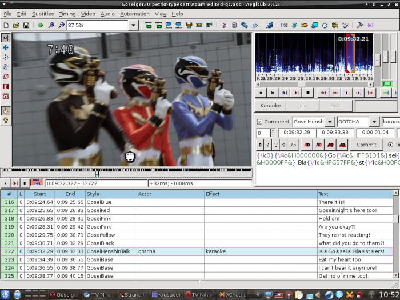400x300 pixels.
Task: Select the rectangular Clip tool in video sidebar
Action: 6,86
